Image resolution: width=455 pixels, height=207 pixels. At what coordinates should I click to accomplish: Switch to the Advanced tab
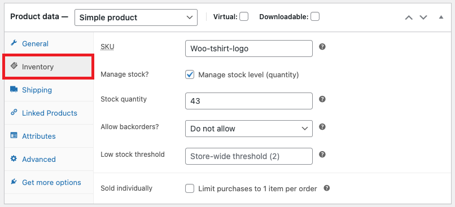tap(49, 159)
